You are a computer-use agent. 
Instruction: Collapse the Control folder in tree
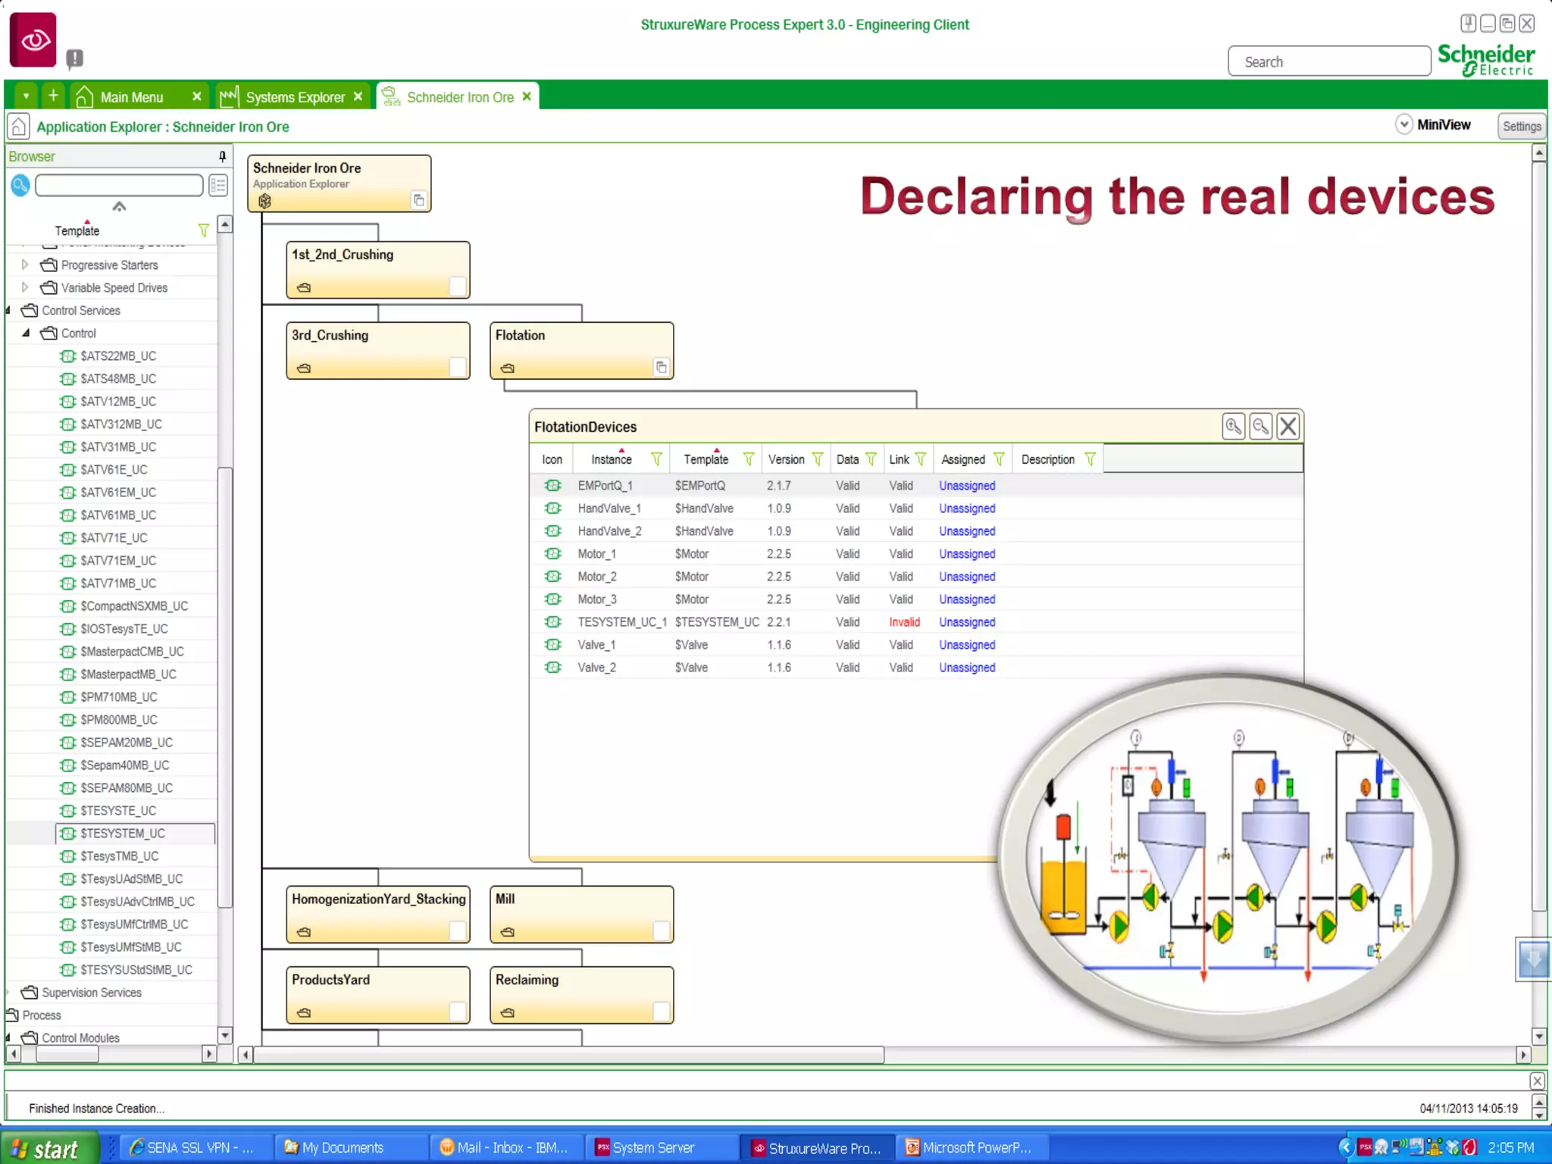[x=26, y=333]
